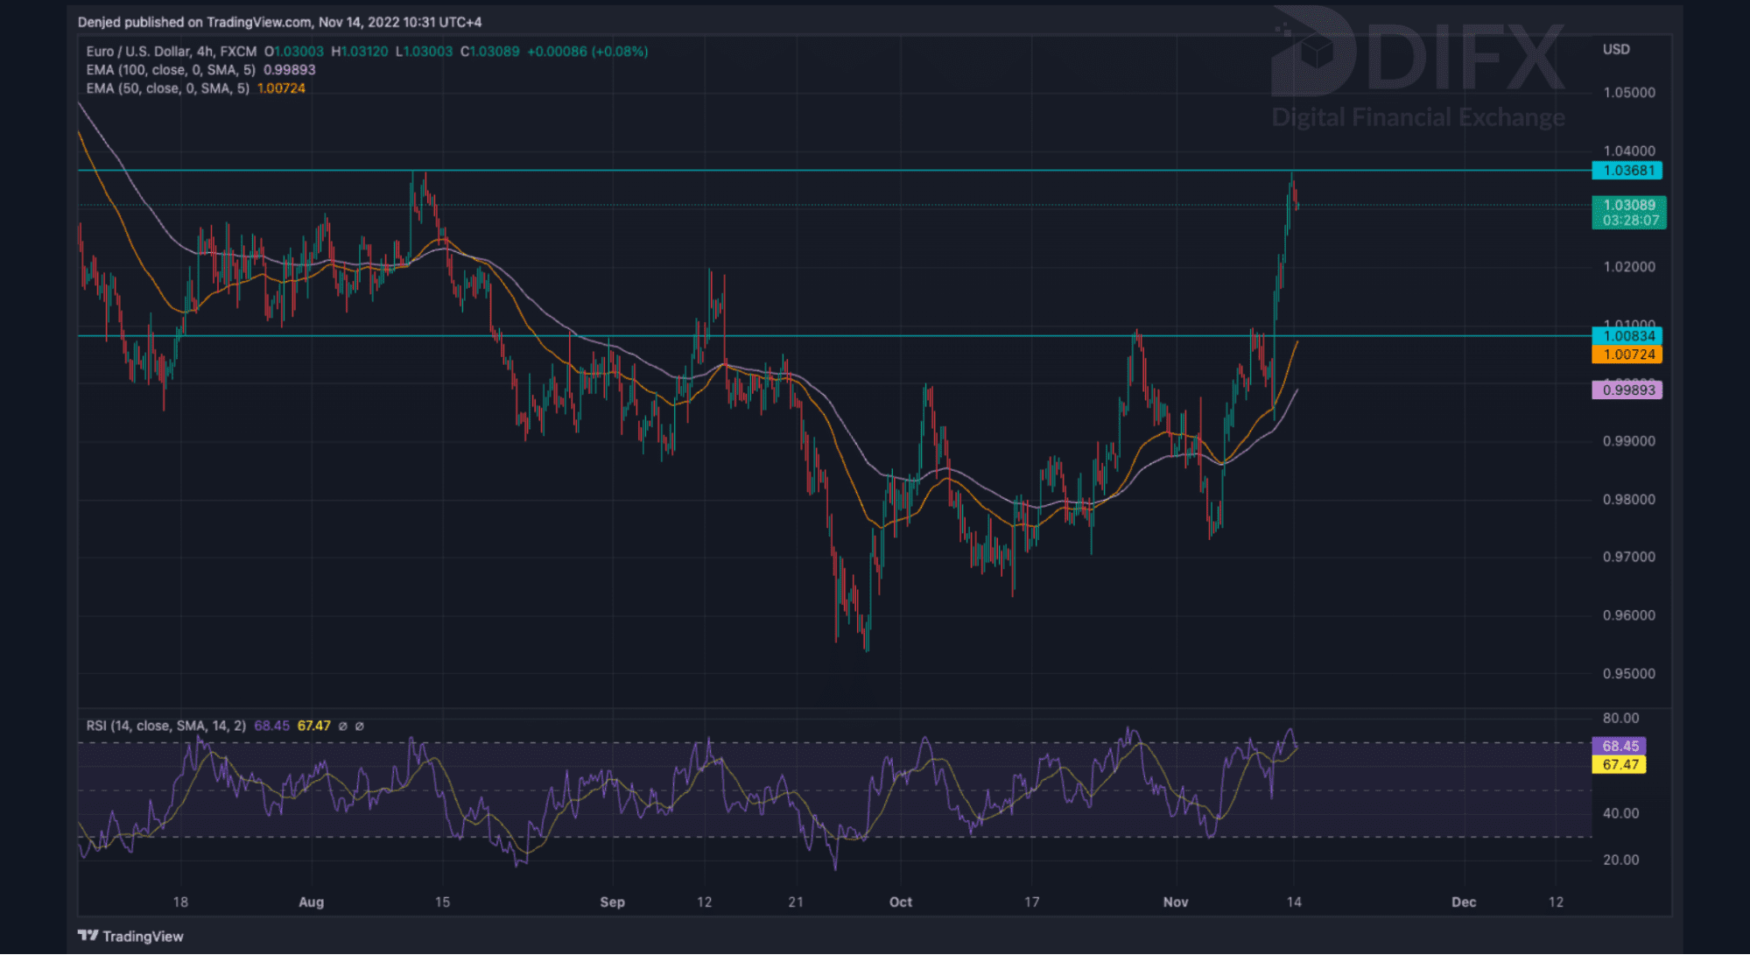
Task: Click the Digital Financial Exchange watermark text
Action: [1417, 117]
